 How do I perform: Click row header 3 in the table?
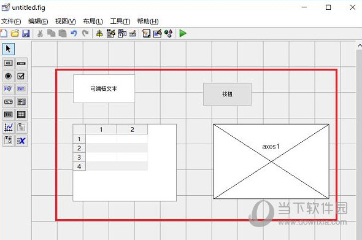(79, 157)
